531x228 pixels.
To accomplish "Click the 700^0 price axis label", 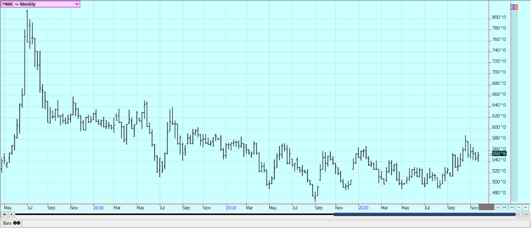I will 498,72.
